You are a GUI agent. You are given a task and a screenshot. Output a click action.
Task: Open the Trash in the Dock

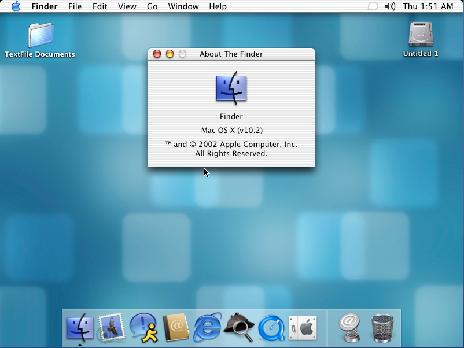(382, 328)
